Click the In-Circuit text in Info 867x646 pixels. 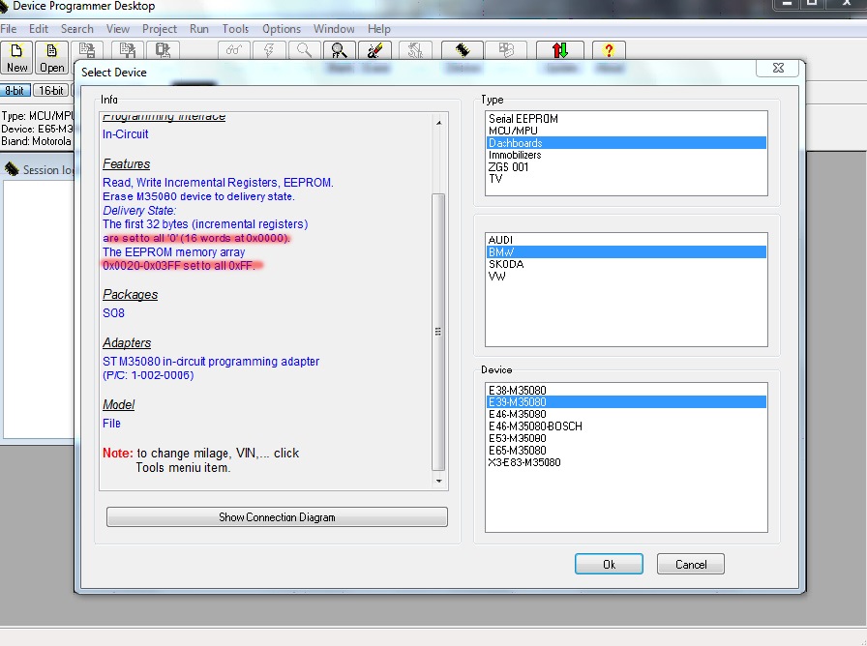(125, 134)
